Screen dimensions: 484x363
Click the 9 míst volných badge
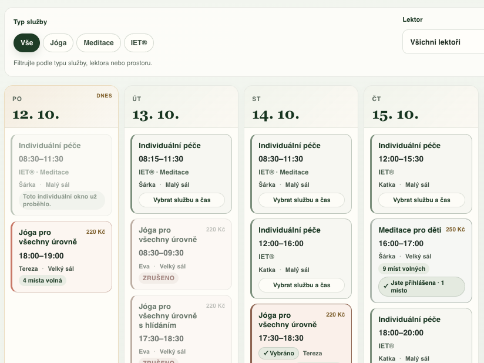pos(404,269)
